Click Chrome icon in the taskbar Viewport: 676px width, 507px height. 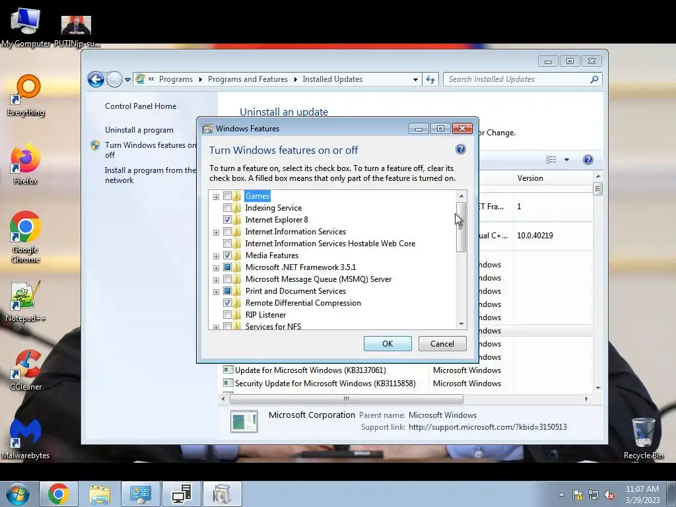click(x=59, y=494)
